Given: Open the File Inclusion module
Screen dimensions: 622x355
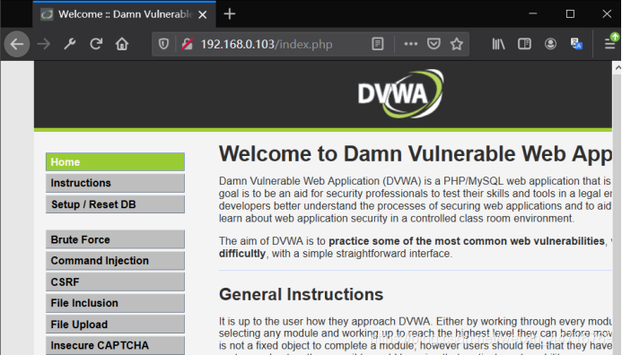Looking at the screenshot, I should tap(115, 303).
